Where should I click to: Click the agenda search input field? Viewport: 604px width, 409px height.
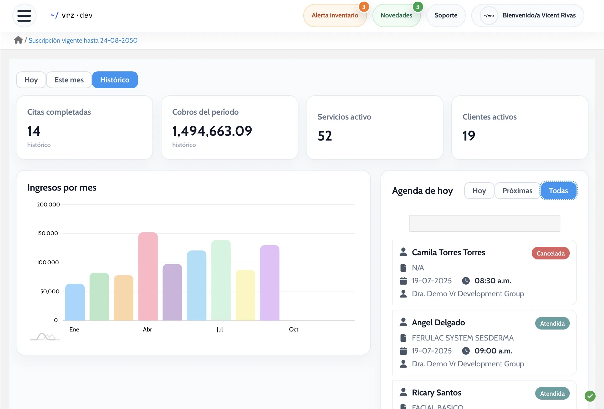484,223
